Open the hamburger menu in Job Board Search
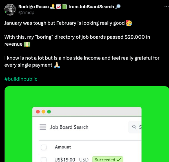 coord(43,127)
